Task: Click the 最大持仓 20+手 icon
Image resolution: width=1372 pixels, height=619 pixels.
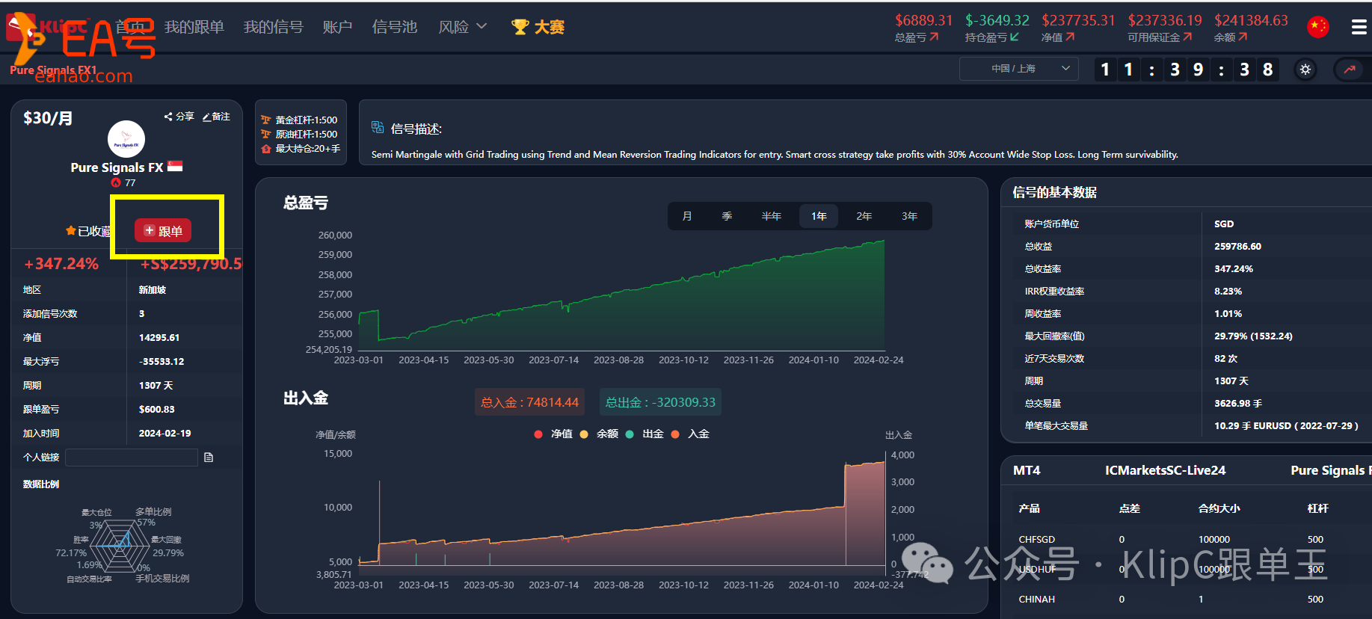Action: pos(265,149)
